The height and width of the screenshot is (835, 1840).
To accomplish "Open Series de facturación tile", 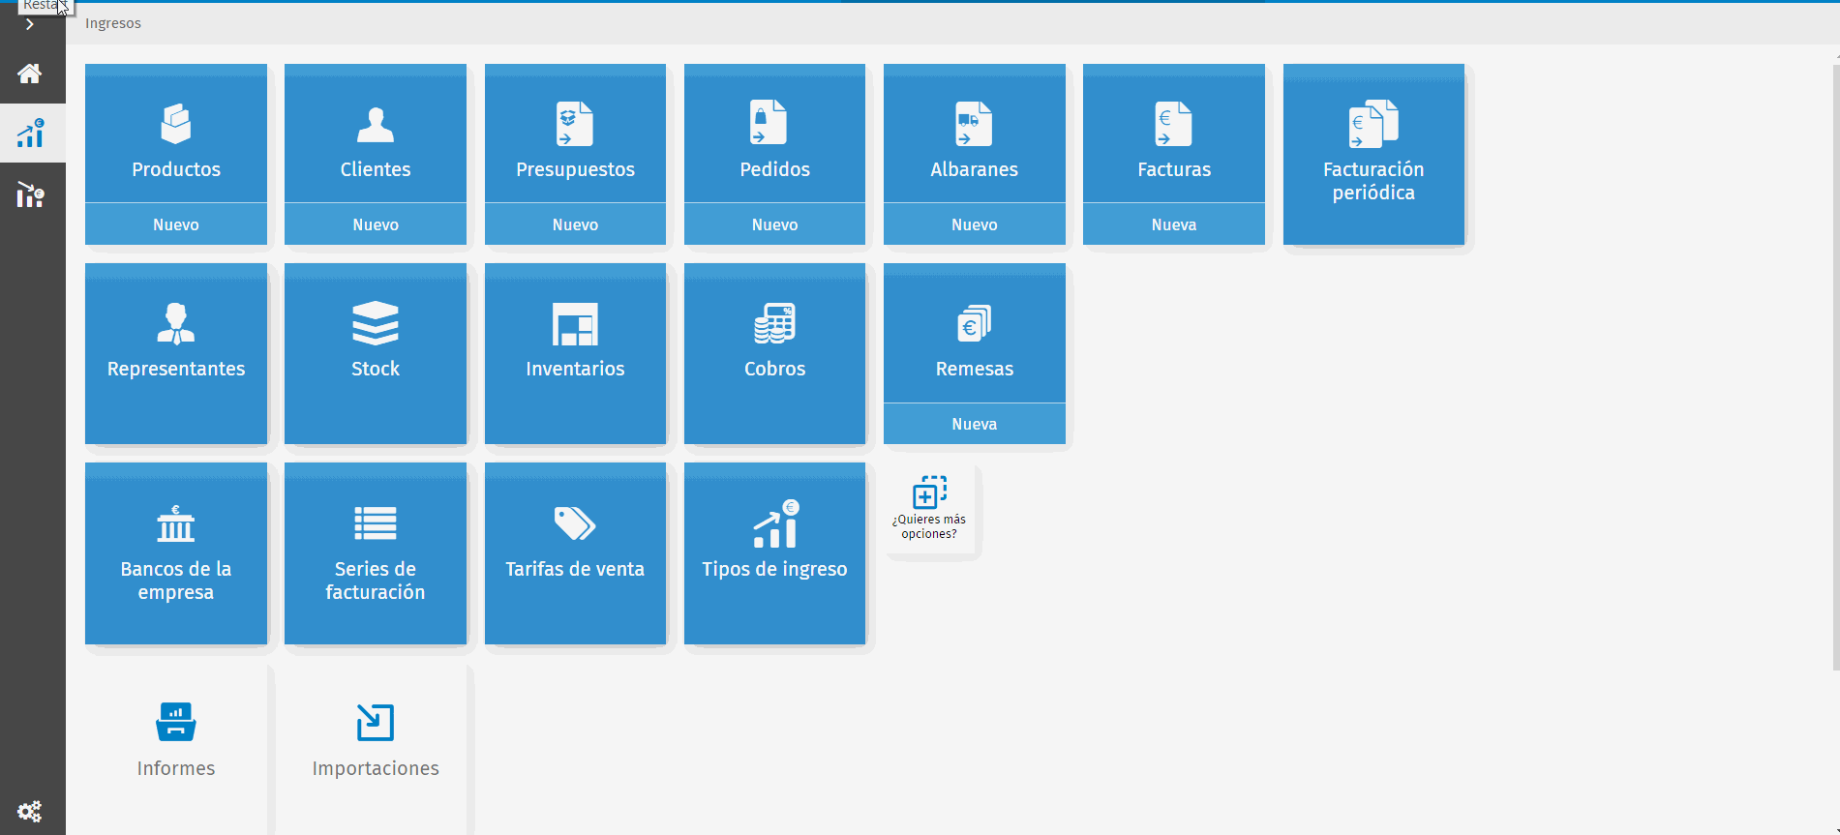I will tap(376, 553).
